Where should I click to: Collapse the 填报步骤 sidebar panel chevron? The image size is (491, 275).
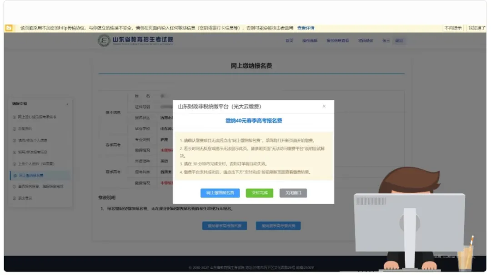click(x=67, y=104)
